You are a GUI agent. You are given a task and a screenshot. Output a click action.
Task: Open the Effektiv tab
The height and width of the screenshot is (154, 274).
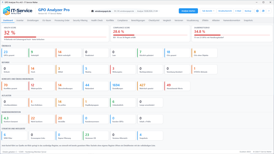click(205, 20)
